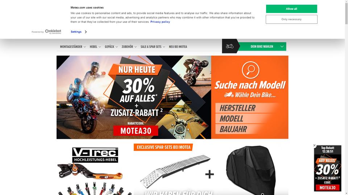
Task: Open the Hebel menu
Action: point(95,47)
